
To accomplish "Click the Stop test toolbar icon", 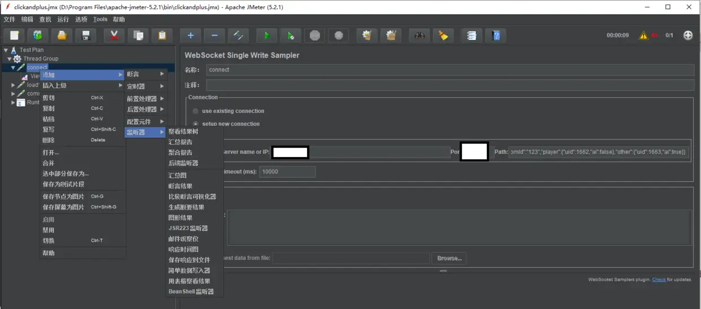I will (314, 36).
